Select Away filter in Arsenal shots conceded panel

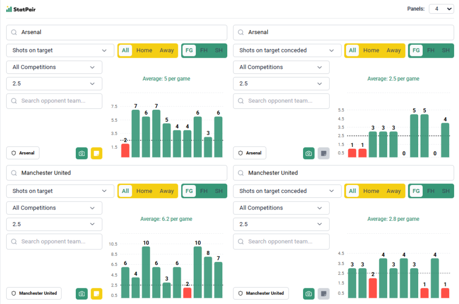pos(394,51)
